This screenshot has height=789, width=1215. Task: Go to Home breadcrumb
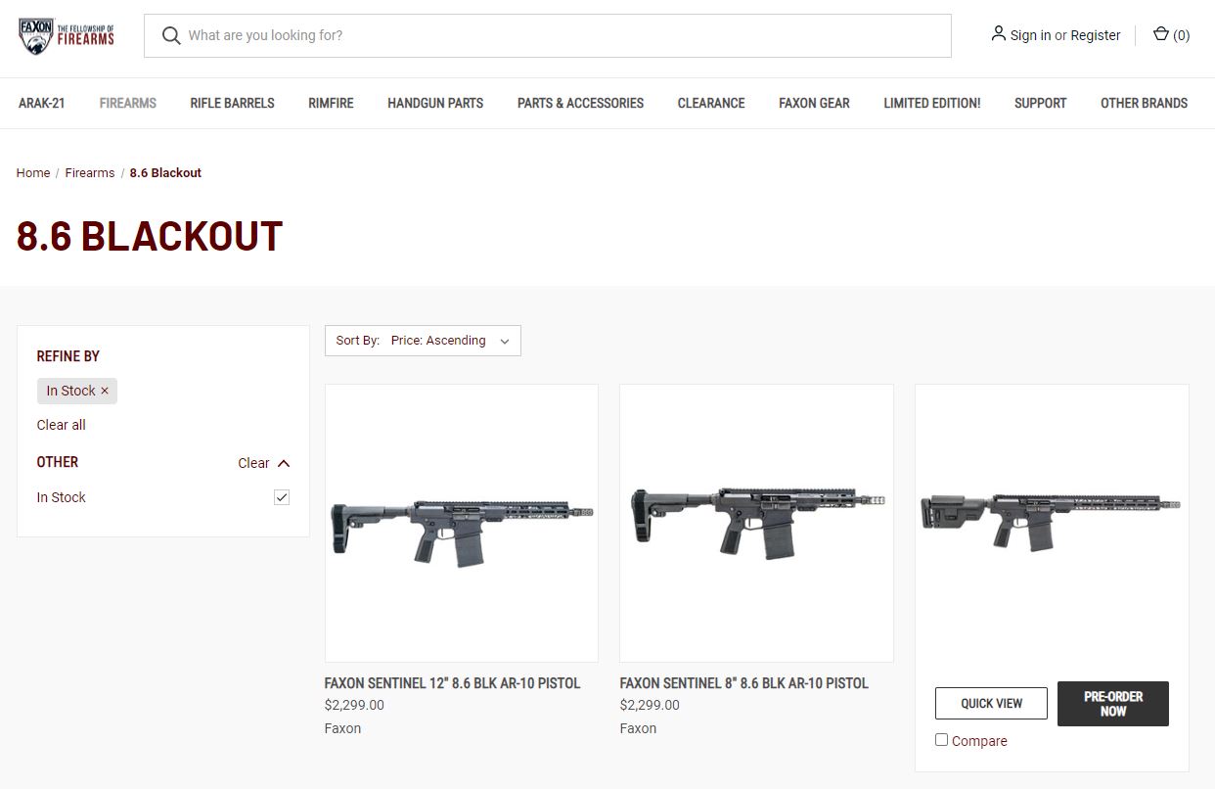click(33, 172)
